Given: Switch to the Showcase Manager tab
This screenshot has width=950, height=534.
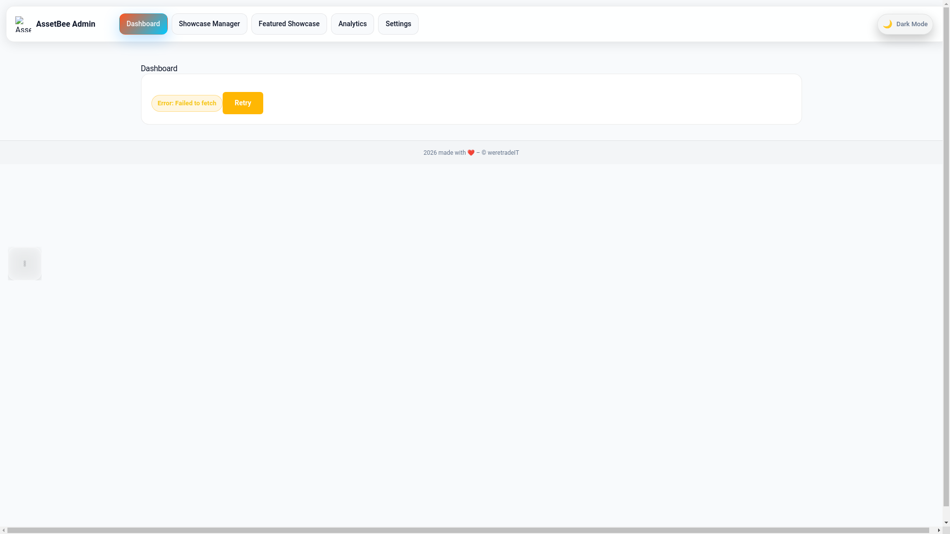Looking at the screenshot, I should [x=209, y=24].
